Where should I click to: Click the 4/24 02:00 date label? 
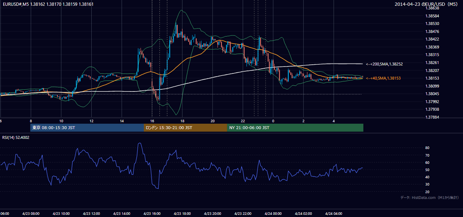click(x=303, y=214)
